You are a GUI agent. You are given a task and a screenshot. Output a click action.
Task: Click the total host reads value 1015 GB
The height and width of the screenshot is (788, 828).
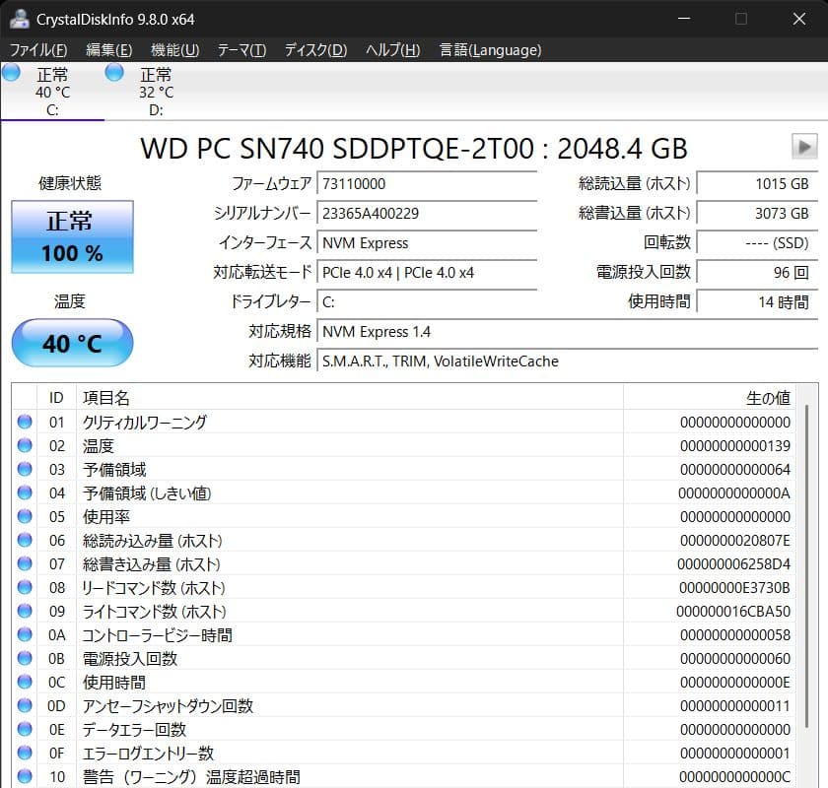pyautogui.click(x=757, y=183)
